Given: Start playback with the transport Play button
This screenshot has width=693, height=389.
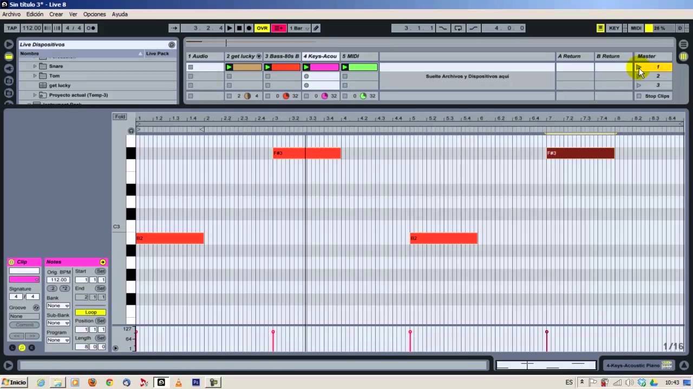Looking at the screenshot, I should tap(230, 28).
